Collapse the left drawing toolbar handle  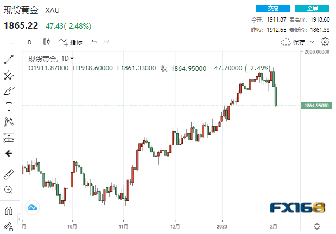[x=20, y=219]
